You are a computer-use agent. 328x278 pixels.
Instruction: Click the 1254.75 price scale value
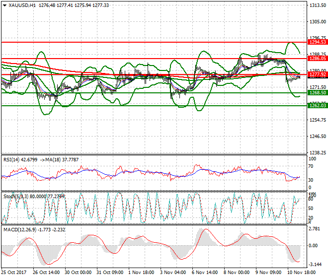(318, 120)
